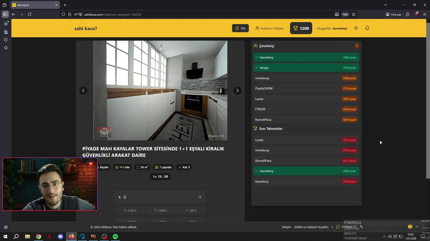
Task: Click the kitchen listing photo
Action: pyautogui.click(x=160, y=90)
